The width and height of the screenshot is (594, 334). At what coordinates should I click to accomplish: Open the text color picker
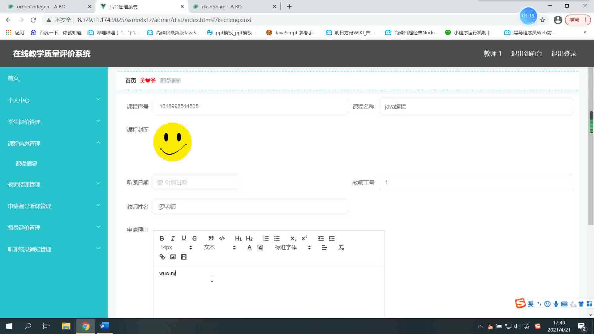tap(249, 247)
